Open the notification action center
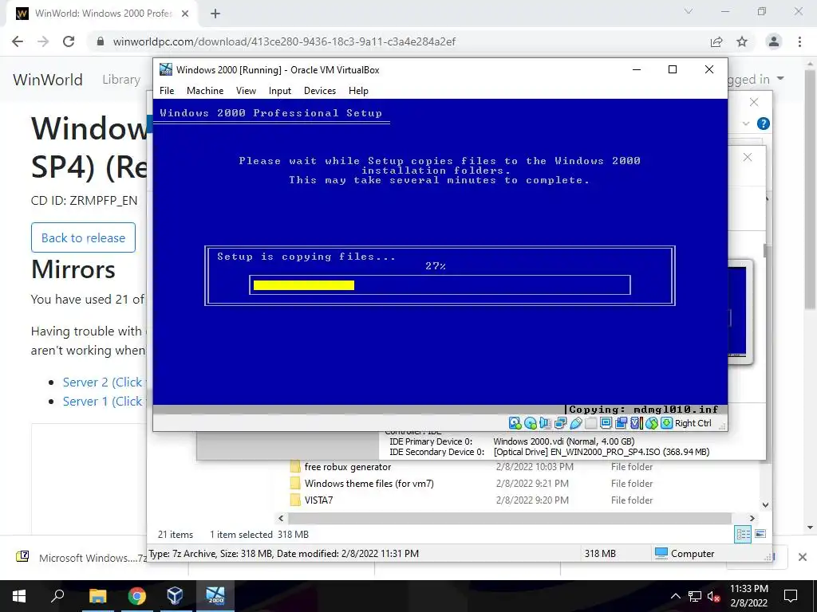 [791, 596]
